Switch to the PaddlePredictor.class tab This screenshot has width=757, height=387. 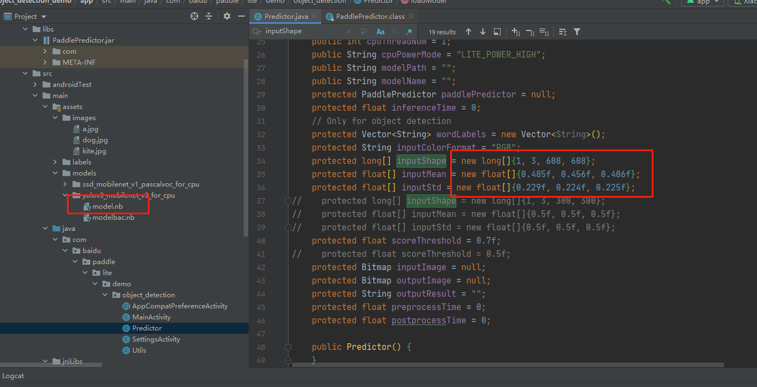[x=369, y=17]
